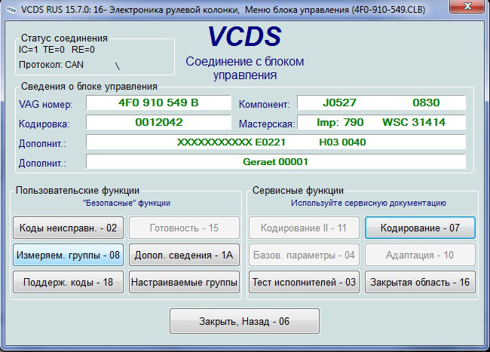The width and height of the screenshot is (490, 352).
Task: Click Компонент field J0527 0830
Action: (x=381, y=103)
